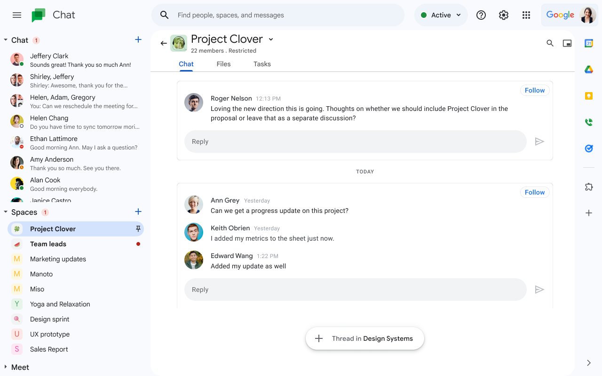
Task: Open Google Voice from the side panel
Action: point(589,122)
